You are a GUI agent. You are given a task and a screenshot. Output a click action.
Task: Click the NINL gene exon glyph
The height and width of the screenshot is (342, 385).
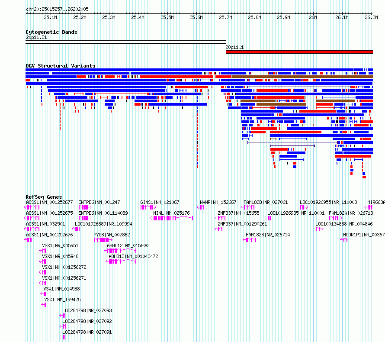pos(171,218)
